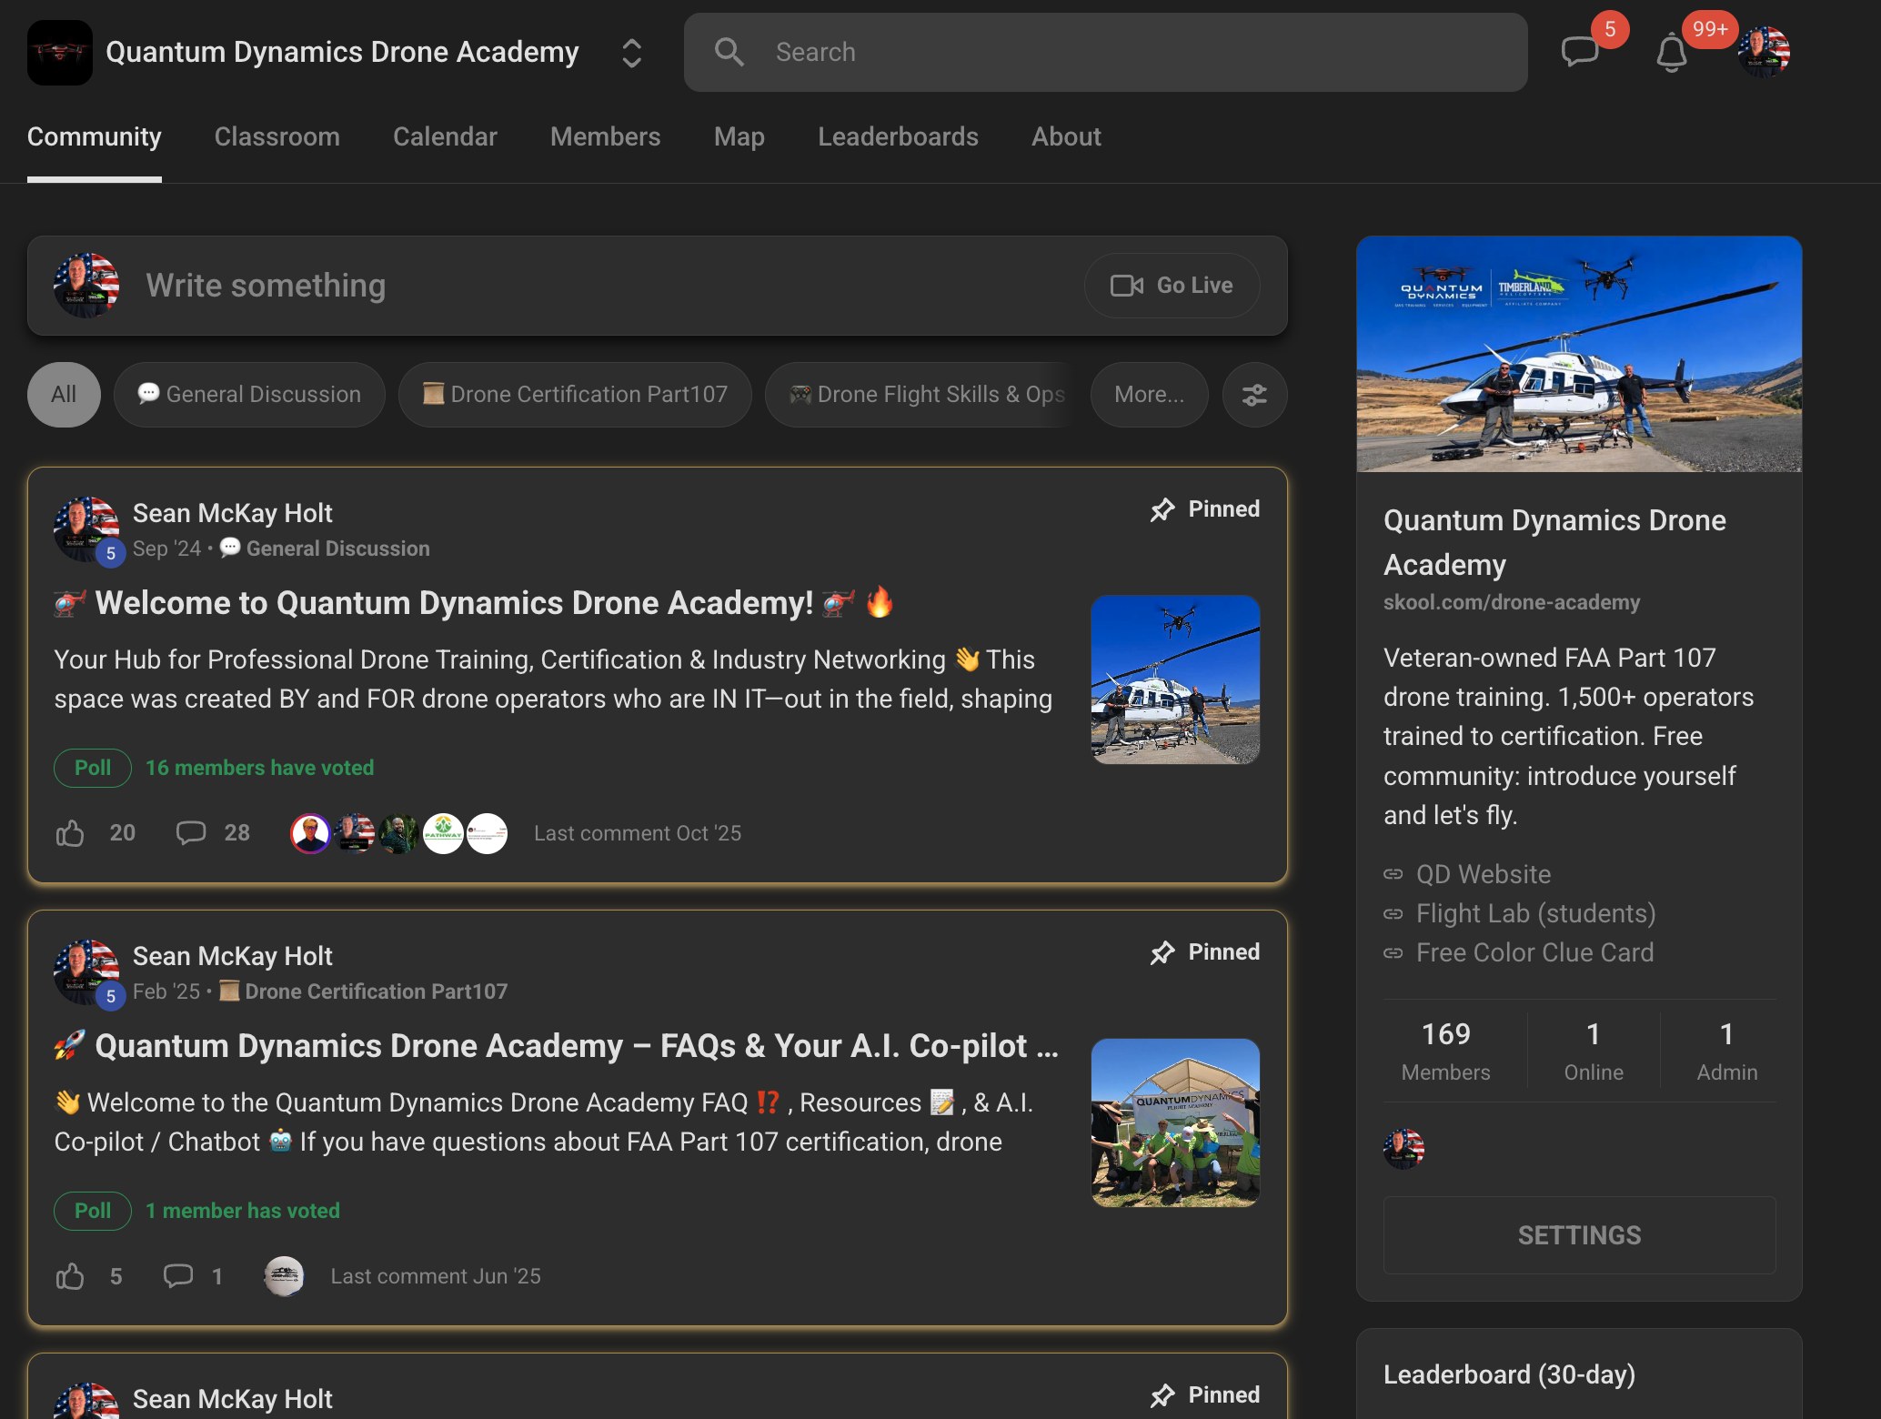Like the FAQs post with thumbs up
Viewport: 1881px width, 1419px height.
70,1276
